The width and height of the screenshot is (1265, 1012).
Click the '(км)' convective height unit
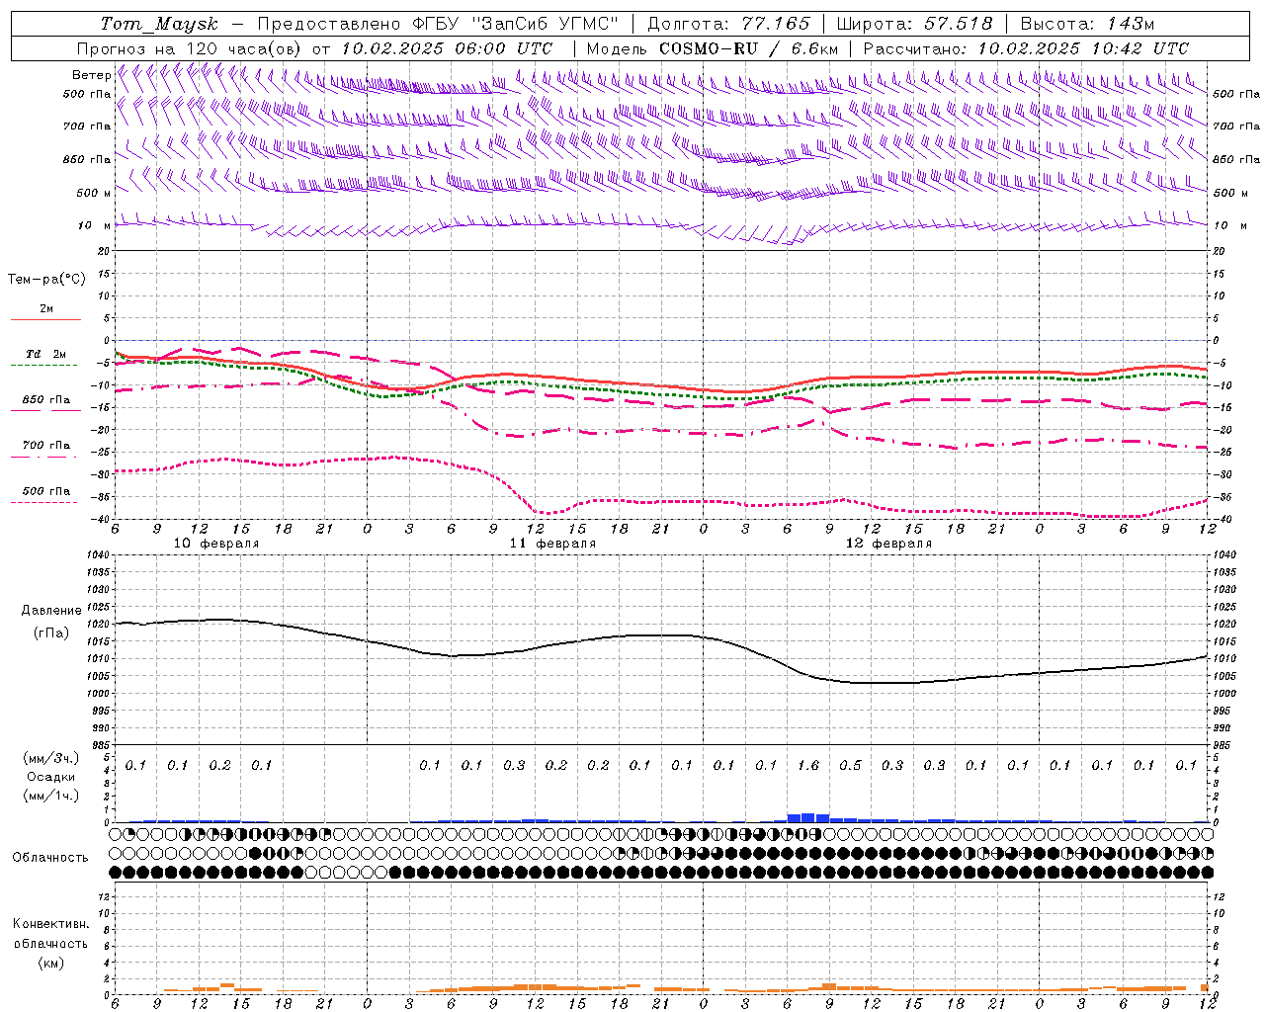50,963
